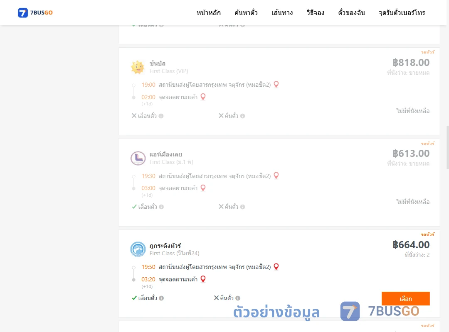Open map pin for ซันบัส 19:00 departure
Screen dimensions: 449x332
(x=276, y=84)
